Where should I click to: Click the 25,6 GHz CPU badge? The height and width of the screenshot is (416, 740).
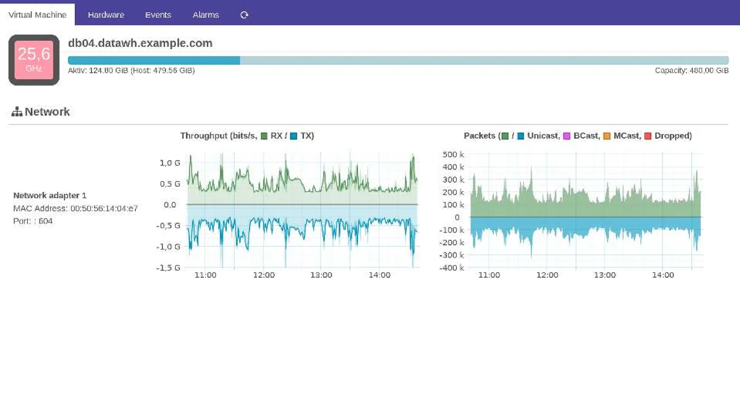(34, 60)
